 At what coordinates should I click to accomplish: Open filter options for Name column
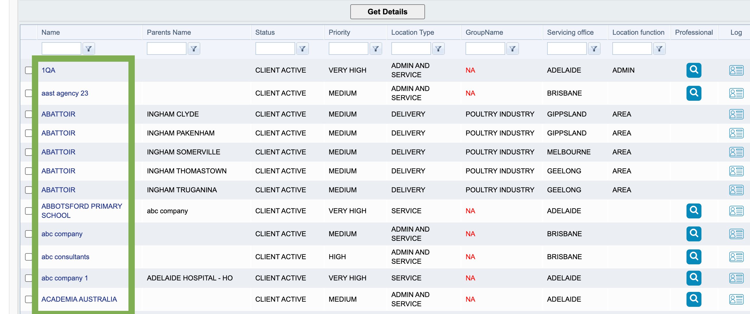89,49
